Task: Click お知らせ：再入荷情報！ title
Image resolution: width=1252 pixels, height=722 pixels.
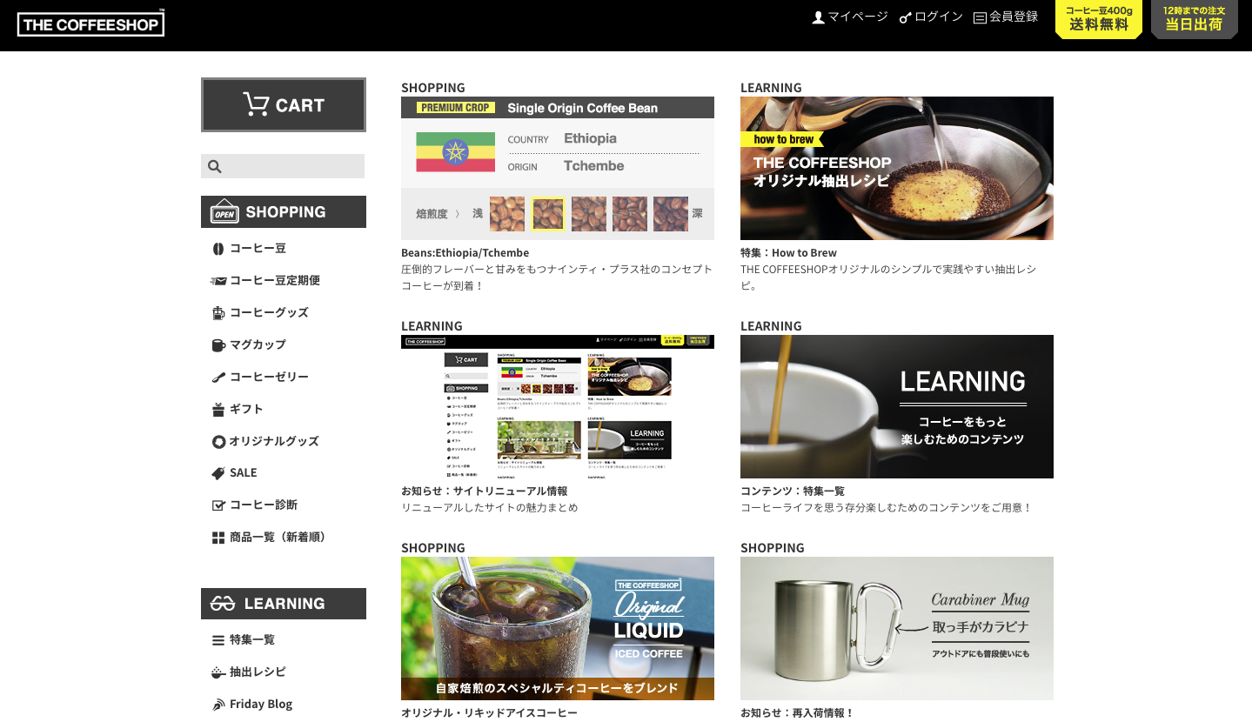Action: [798, 713]
